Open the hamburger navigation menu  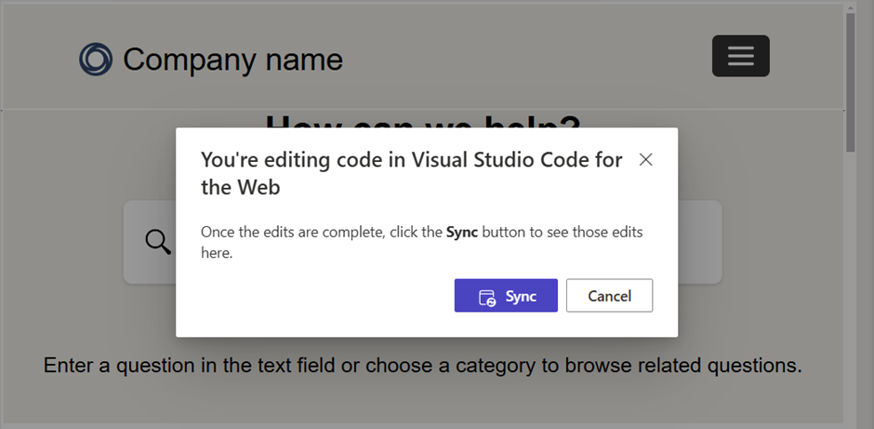[740, 56]
